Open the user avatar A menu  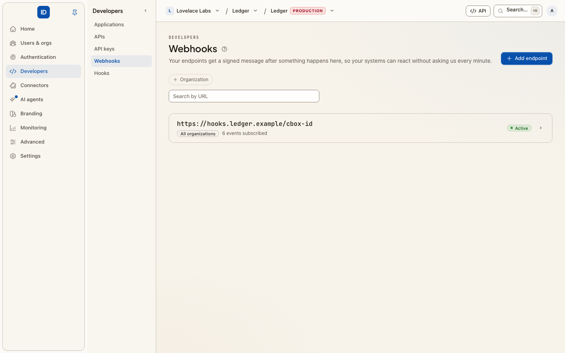(x=552, y=11)
